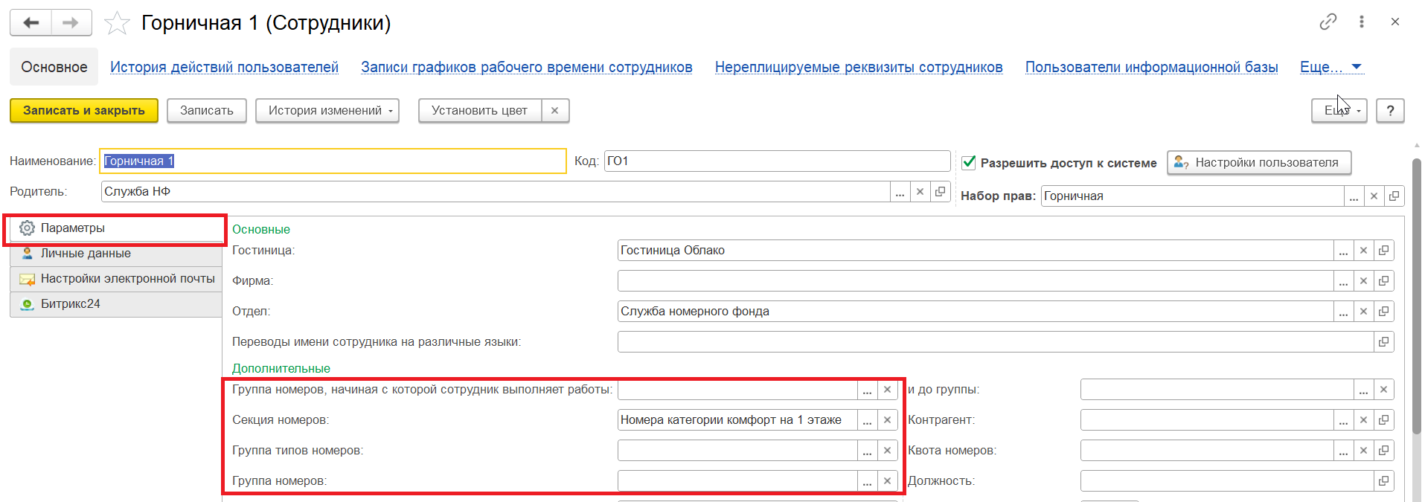Open the Основное tab

[x=54, y=67]
